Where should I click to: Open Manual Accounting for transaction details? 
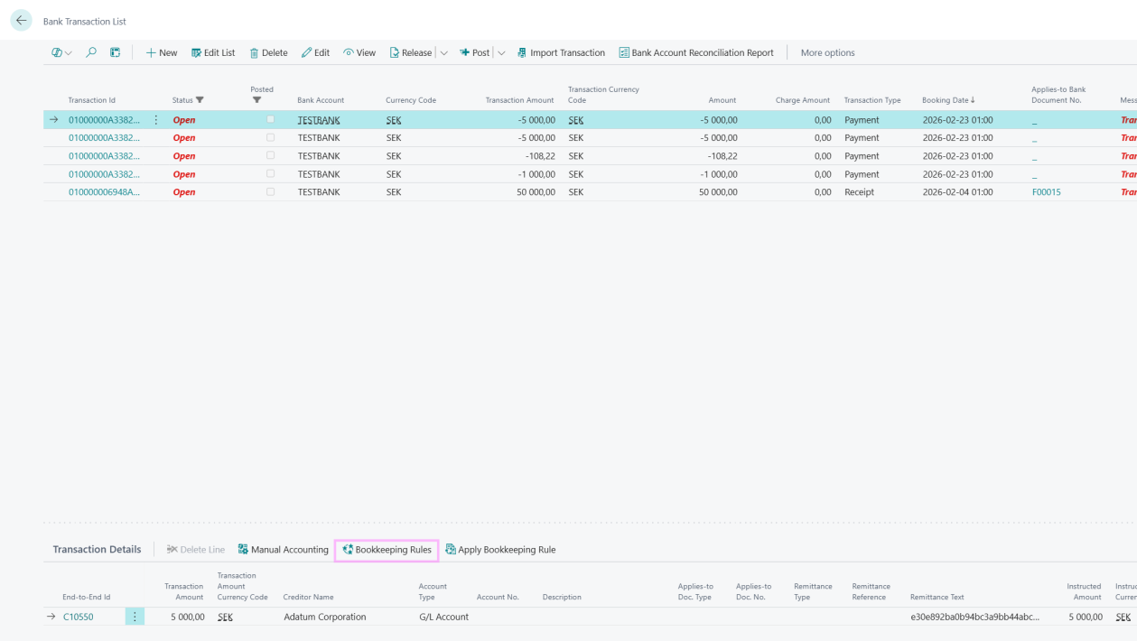pos(284,550)
